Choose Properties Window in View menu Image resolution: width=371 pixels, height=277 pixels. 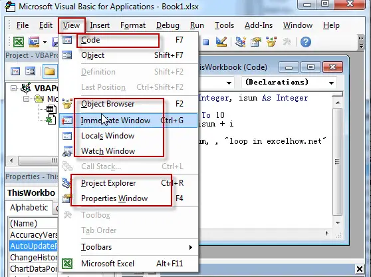[128, 198]
